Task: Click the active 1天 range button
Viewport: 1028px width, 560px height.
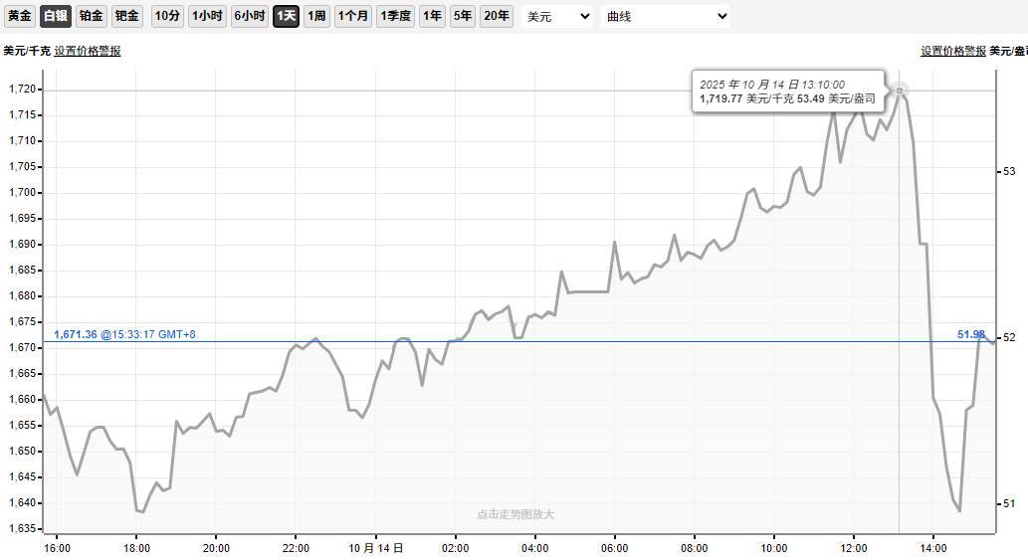Action: tap(287, 16)
